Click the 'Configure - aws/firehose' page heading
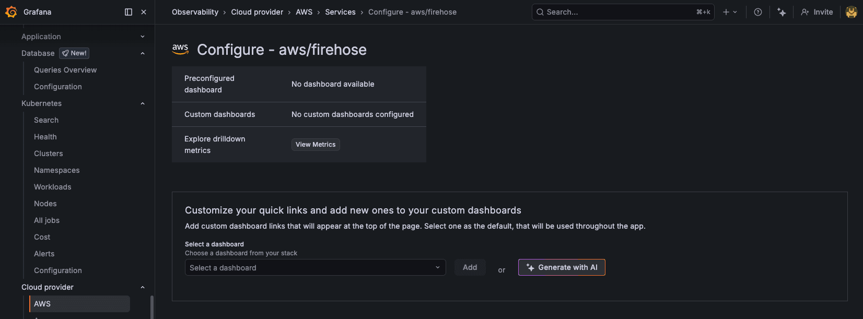This screenshot has width=863, height=319. click(282, 50)
